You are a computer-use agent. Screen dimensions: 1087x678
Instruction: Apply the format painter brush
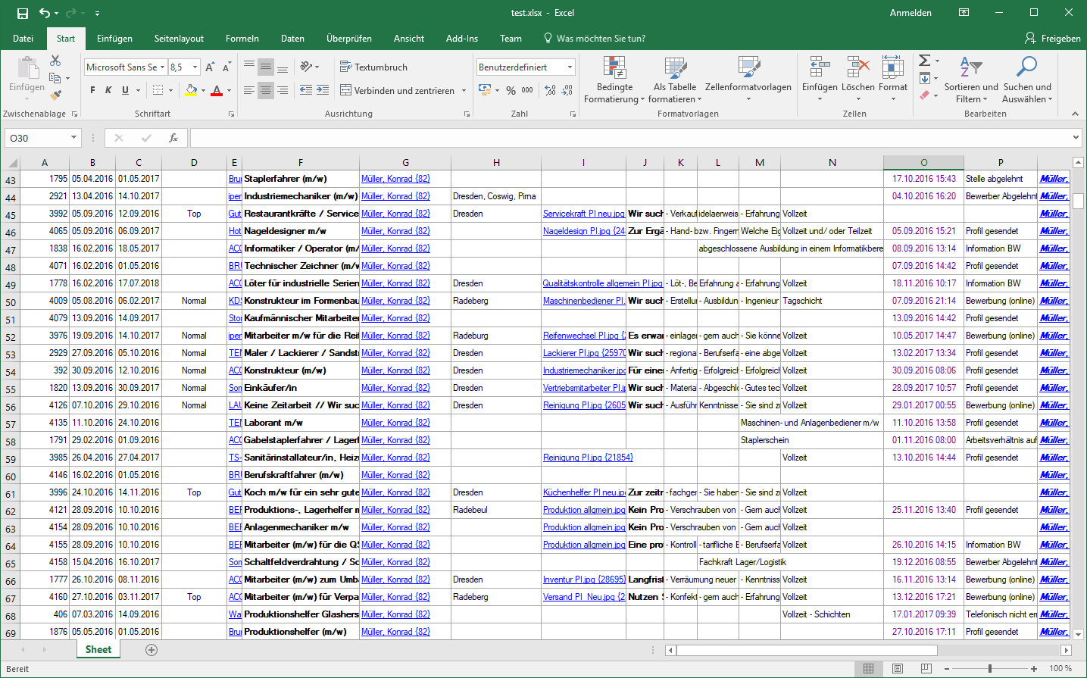(55, 95)
